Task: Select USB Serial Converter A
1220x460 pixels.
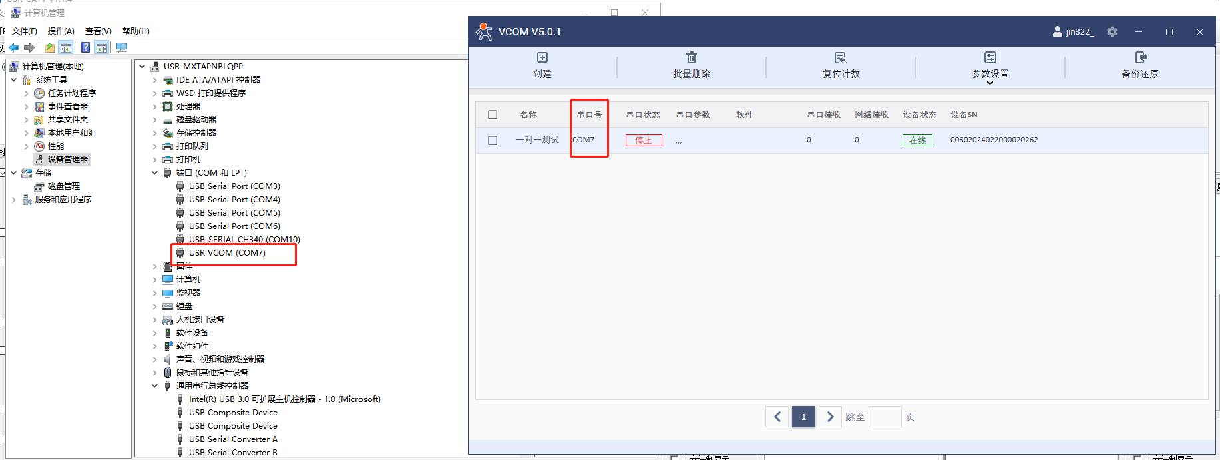Action: (x=233, y=439)
